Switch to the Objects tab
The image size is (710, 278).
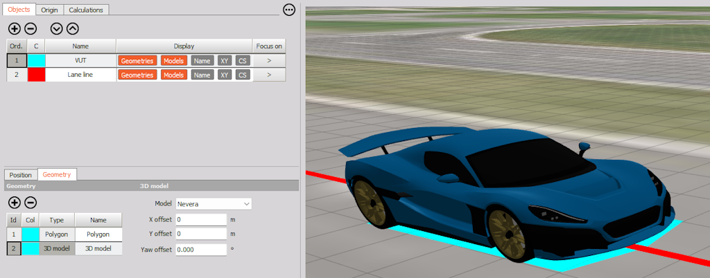19,10
